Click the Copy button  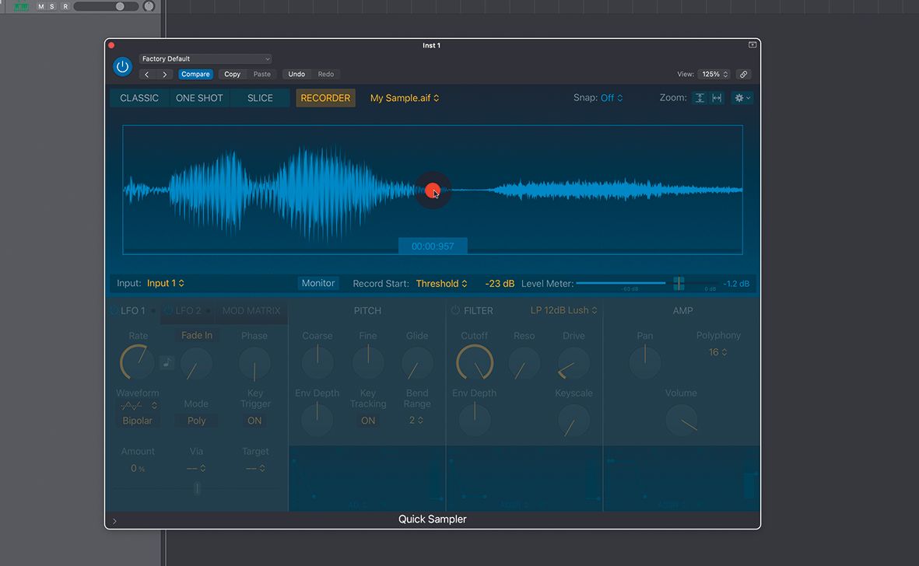coord(232,75)
